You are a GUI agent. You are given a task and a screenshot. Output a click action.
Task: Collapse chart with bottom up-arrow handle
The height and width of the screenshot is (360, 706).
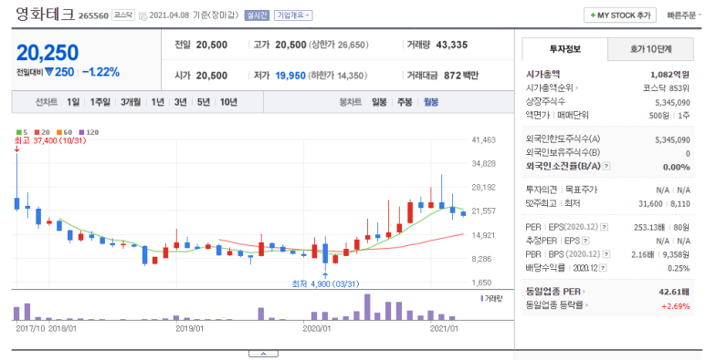tap(263, 355)
